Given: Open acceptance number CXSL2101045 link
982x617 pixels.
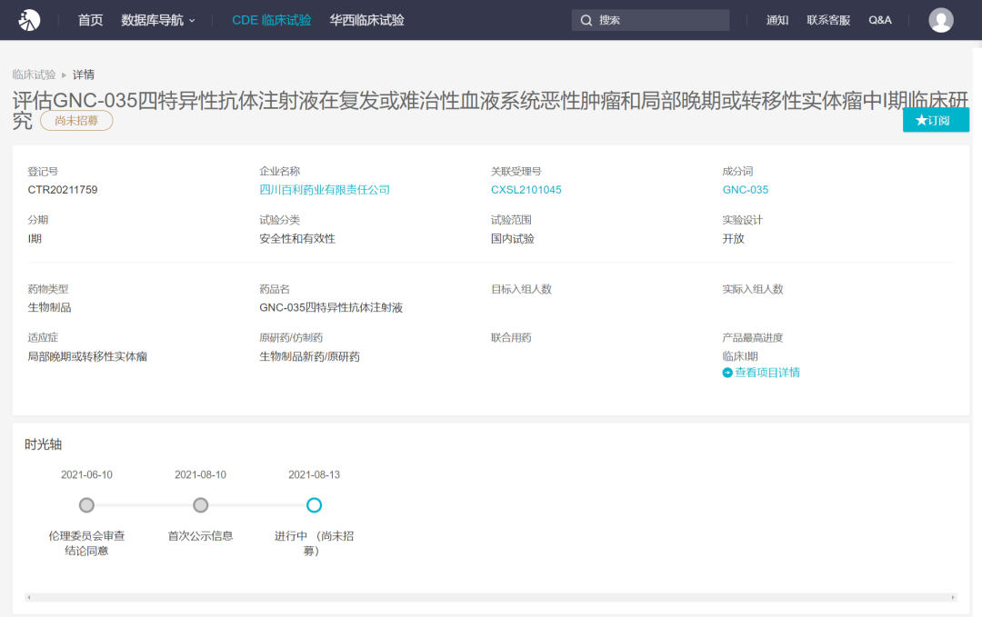Looking at the screenshot, I should pos(526,190).
